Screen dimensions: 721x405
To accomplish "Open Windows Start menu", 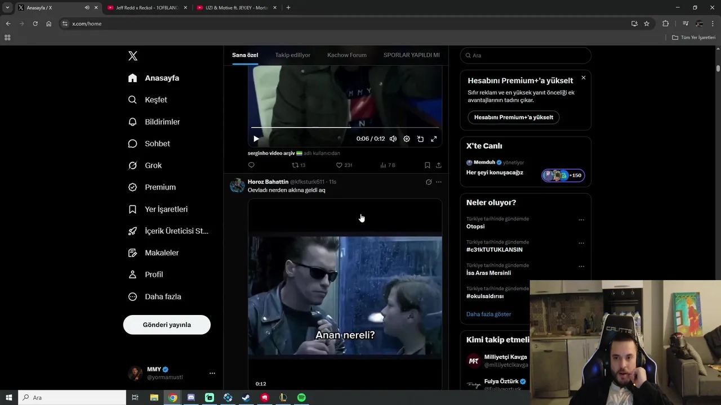I will pos(9,398).
